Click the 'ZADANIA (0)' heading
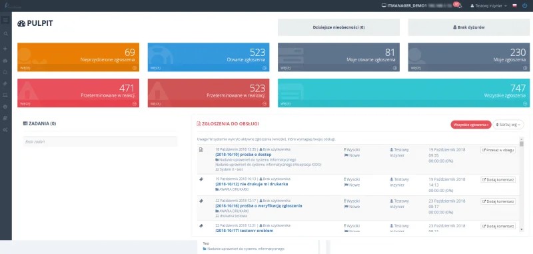This screenshot has width=533, height=254. (39, 123)
